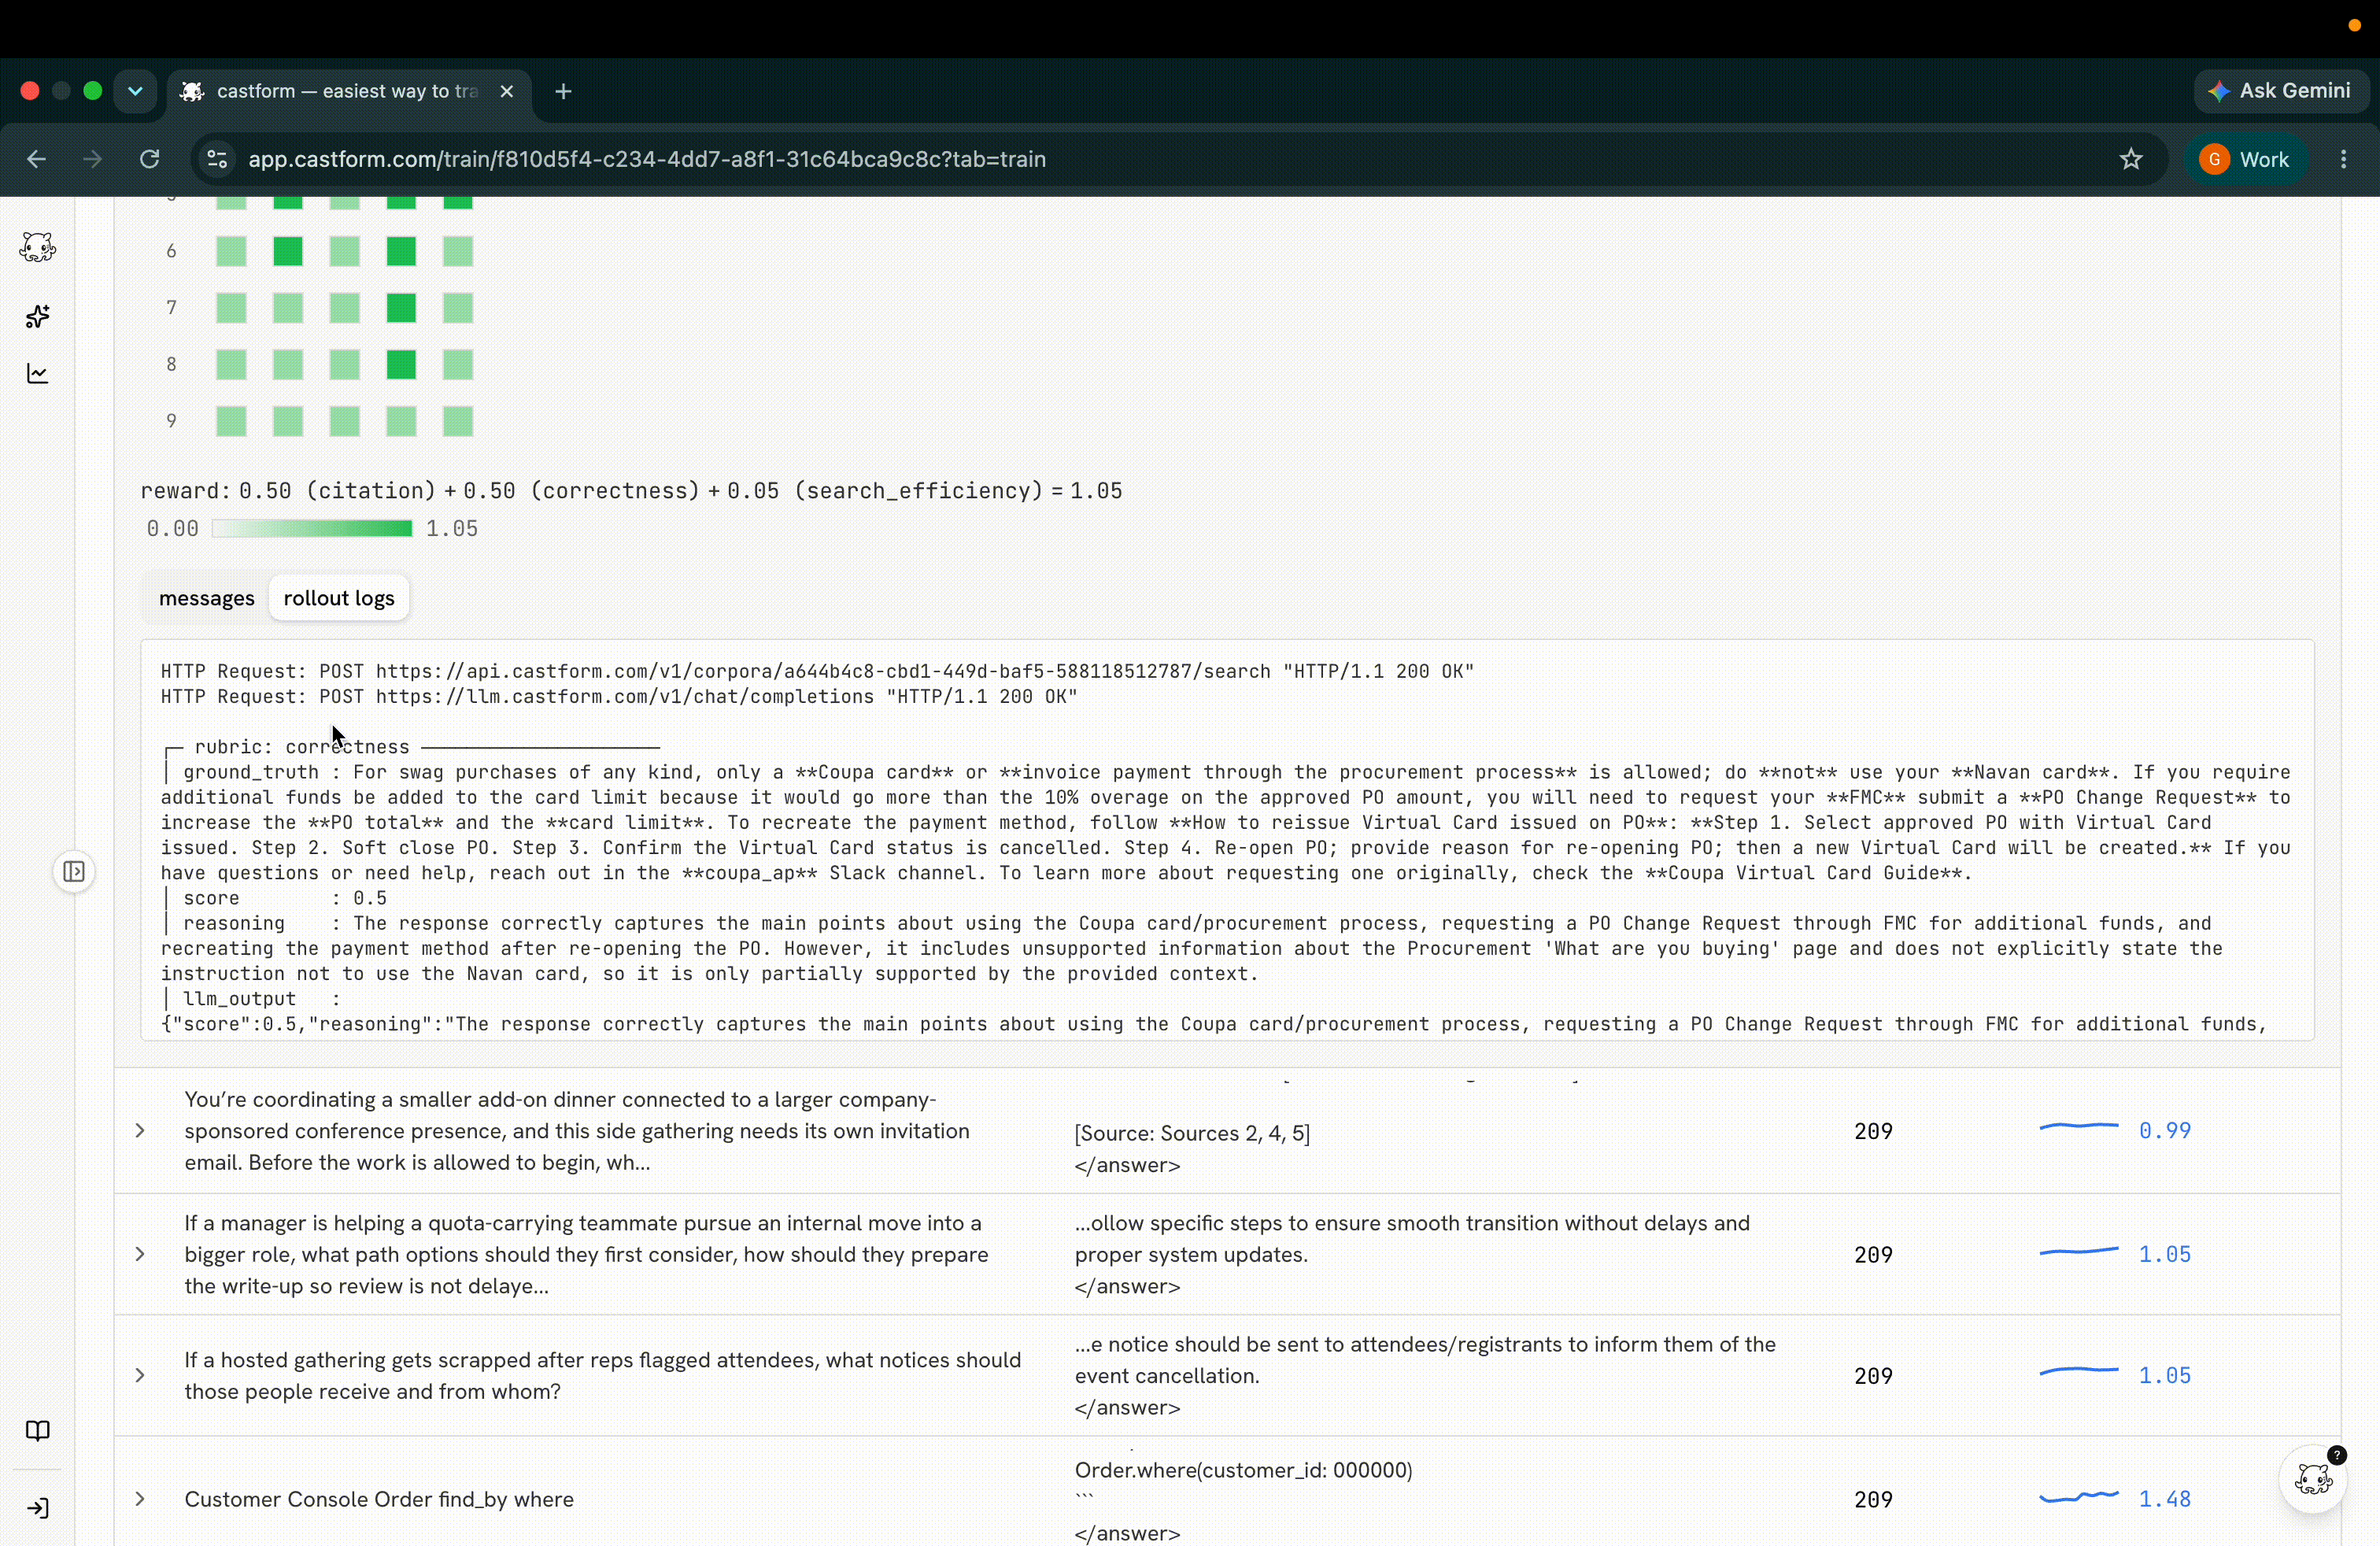The height and width of the screenshot is (1546, 2380).
Task: Select row 6 fourth dark green cell
Action: pos(401,251)
